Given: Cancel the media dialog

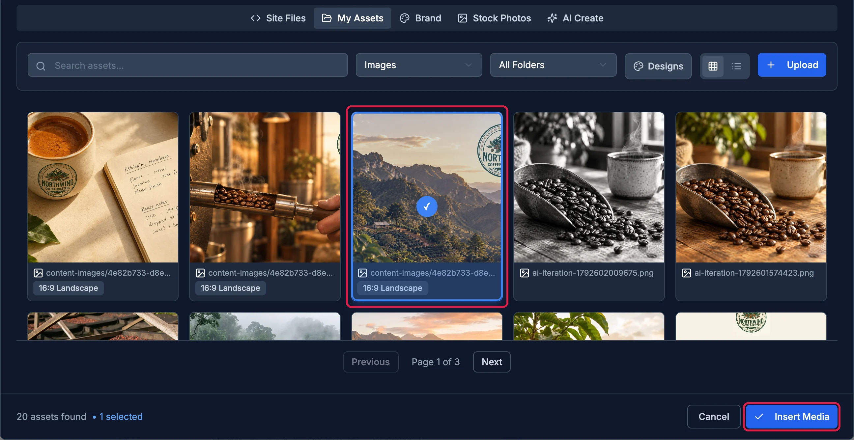Looking at the screenshot, I should (713, 417).
